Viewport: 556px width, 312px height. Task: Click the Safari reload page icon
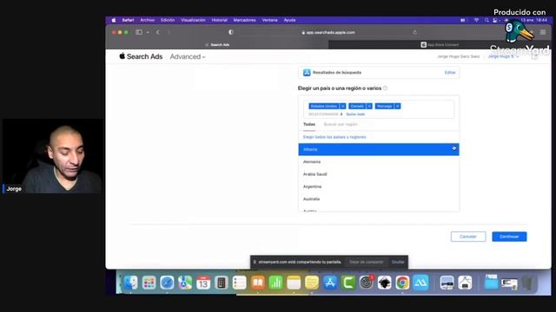[415, 32]
